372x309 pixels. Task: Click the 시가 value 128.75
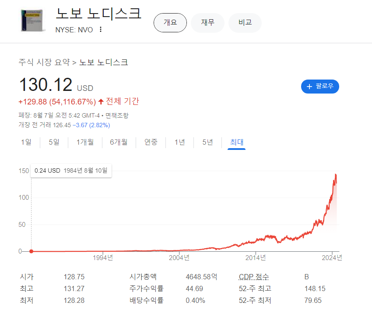[x=74, y=277]
